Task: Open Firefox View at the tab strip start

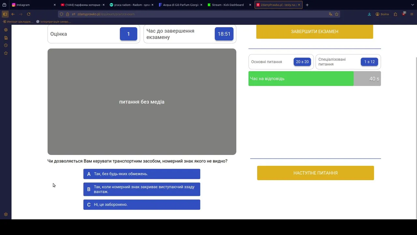Action: click(4, 5)
